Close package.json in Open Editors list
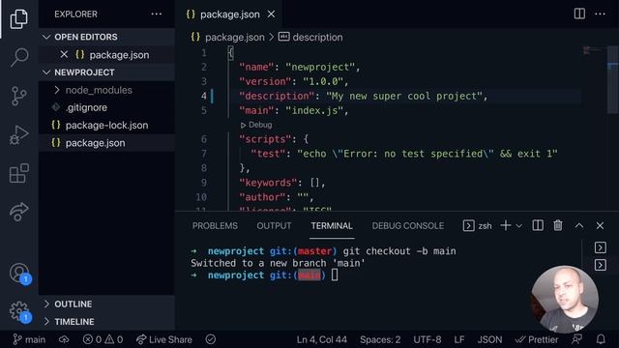Viewport: 619px width, 348px height. [x=64, y=54]
